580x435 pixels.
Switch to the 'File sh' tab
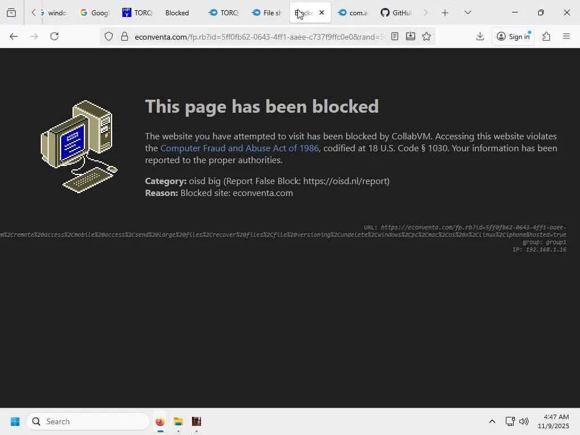267,13
